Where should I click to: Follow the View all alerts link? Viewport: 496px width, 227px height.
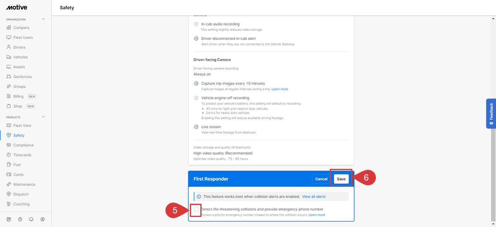[x=314, y=196]
